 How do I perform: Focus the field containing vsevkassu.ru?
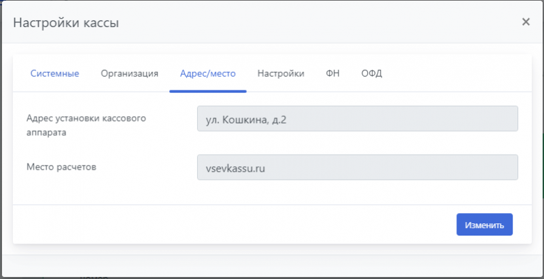point(357,168)
